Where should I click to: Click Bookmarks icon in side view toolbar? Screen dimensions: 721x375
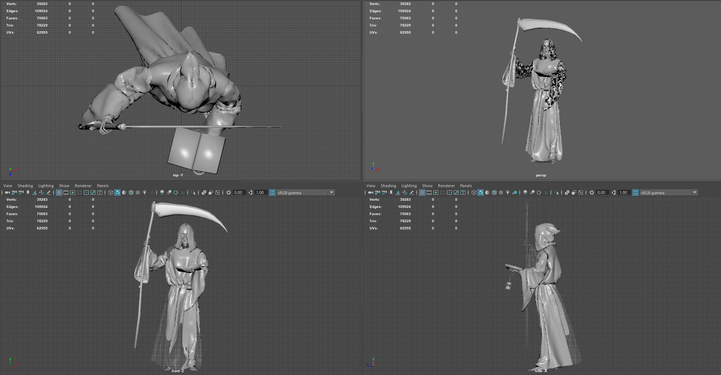pyautogui.click(x=391, y=193)
